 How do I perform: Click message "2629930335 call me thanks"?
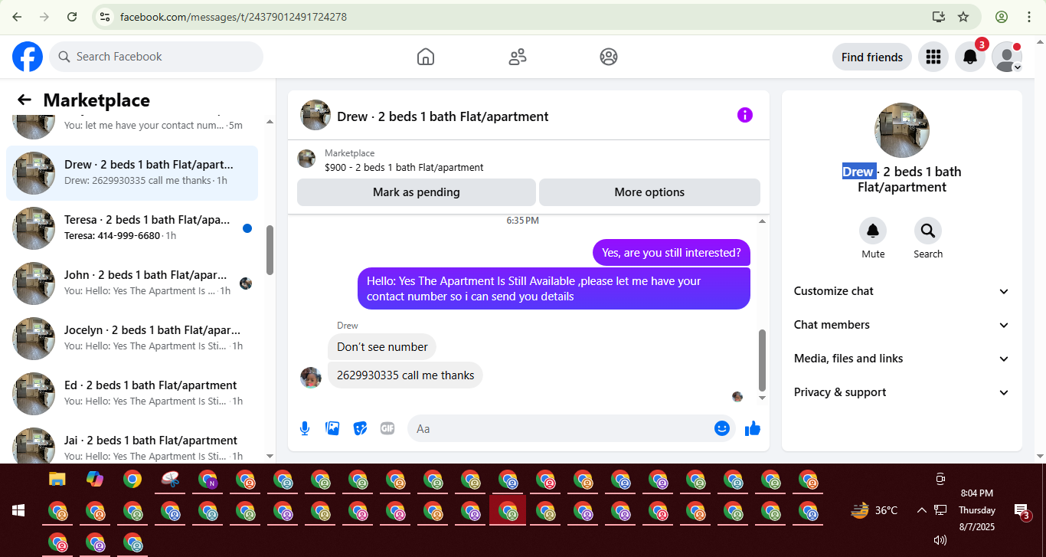pos(405,375)
